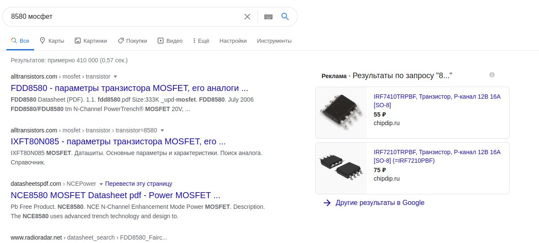Open Инструменты
The image size is (539, 243).
click(x=274, y=41)
